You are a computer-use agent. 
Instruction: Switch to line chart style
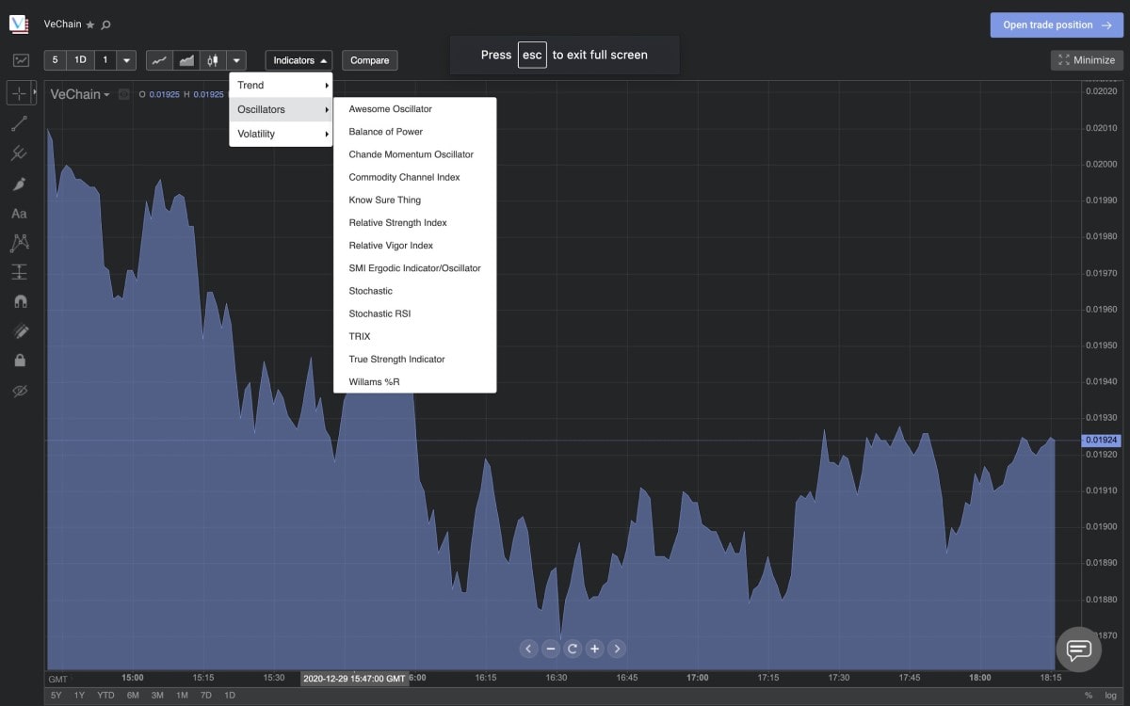(x=159, y=60)
